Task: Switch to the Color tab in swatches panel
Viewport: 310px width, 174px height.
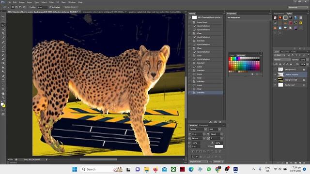Action: 232,56
